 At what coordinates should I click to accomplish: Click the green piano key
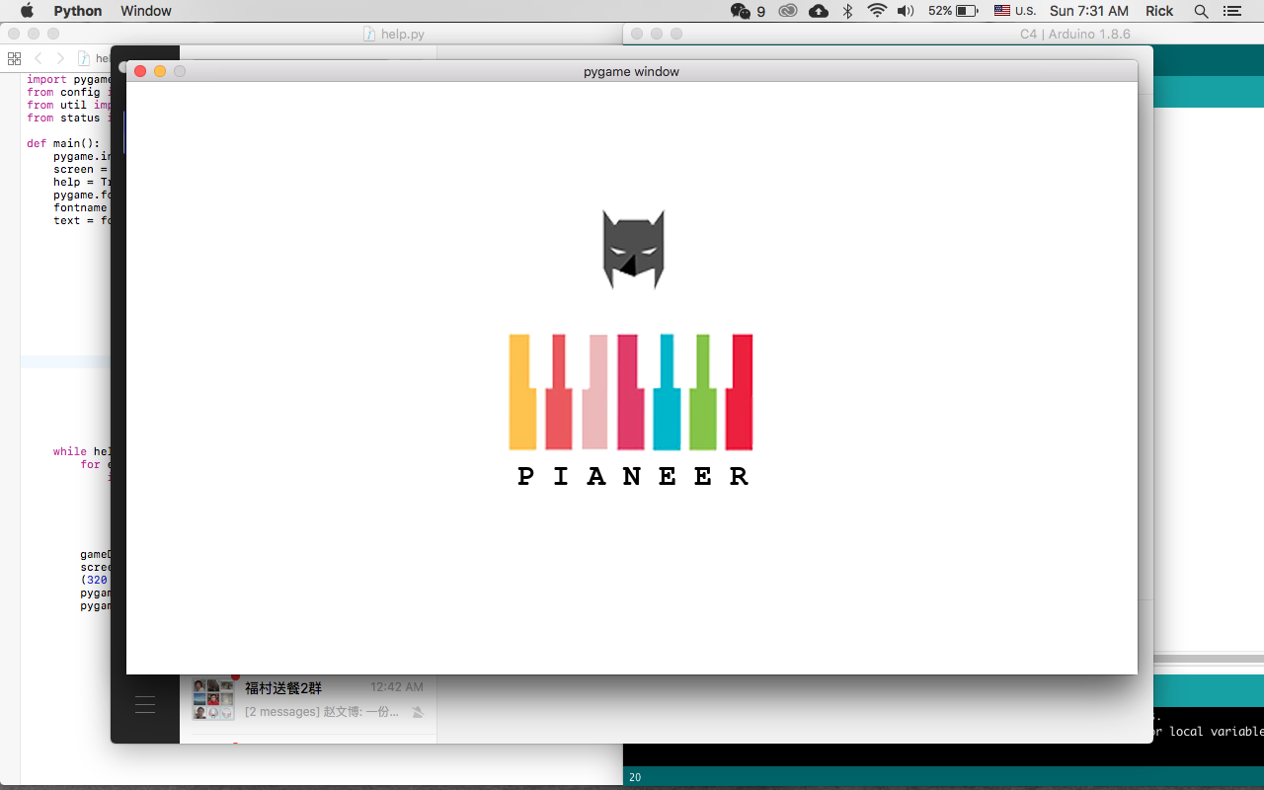click(703, 392)
